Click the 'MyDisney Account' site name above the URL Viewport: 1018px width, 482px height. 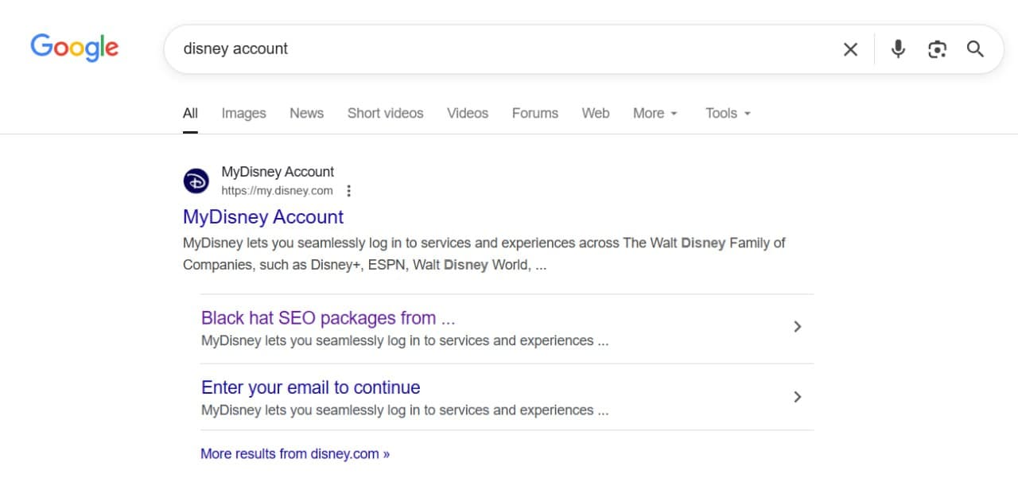point(278,172)
